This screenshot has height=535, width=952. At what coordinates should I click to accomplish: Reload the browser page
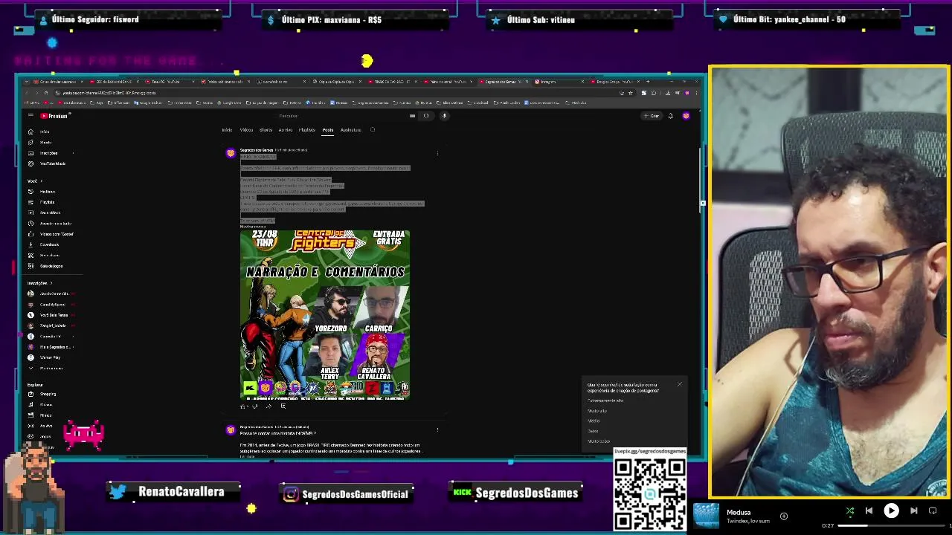[x=45, y=93]
